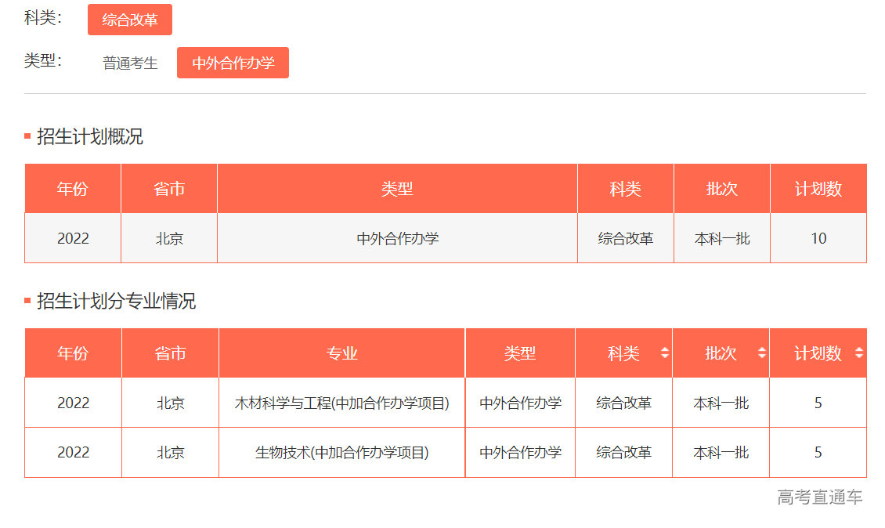Screen dimensions: 885x528
Task: Click the 年份 column header
Action: [72, 353]
